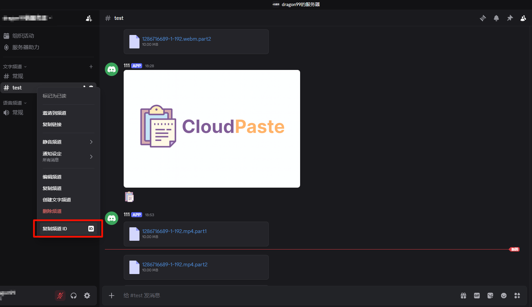Choose 复制链接 in context menu

coord(68,124)
